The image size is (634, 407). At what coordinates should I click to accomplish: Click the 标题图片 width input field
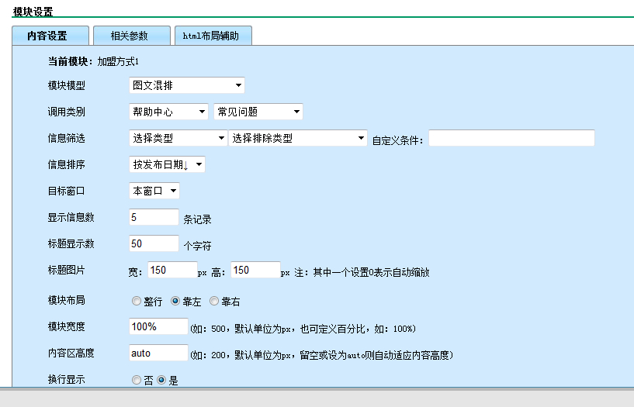(171, 270)
